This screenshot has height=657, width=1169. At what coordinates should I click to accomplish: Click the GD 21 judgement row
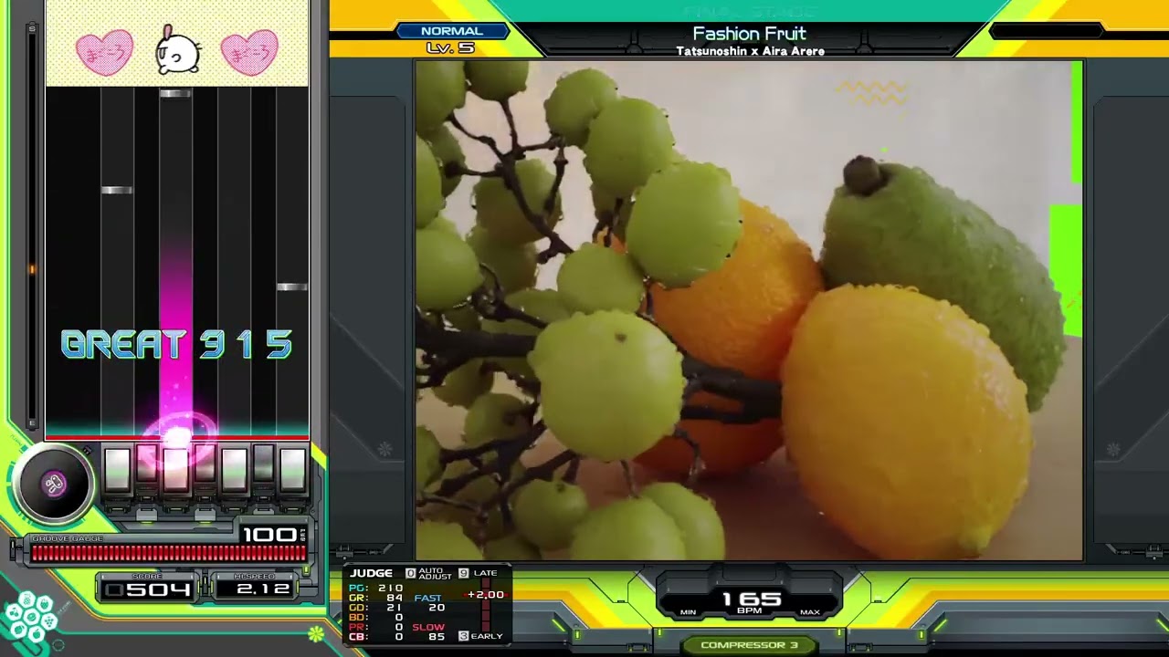coord(375,608)
